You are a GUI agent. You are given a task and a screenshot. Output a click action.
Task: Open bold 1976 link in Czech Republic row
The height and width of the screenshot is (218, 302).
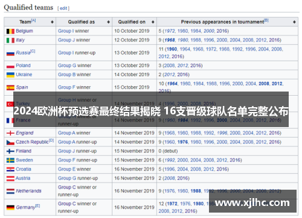tap(182, 142)
